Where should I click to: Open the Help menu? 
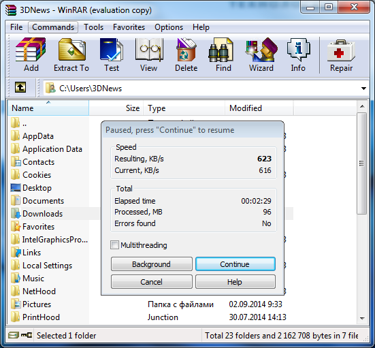tap(201, 27)
